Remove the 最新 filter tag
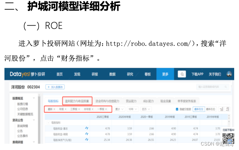 coord(54,109)
